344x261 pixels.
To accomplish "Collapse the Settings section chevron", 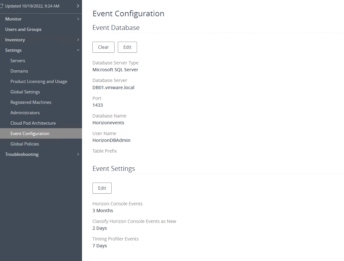I will pos(78,50).
